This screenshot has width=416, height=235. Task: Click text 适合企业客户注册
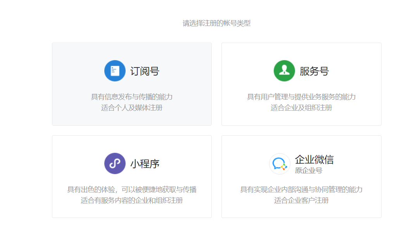(x=301, y=200)
